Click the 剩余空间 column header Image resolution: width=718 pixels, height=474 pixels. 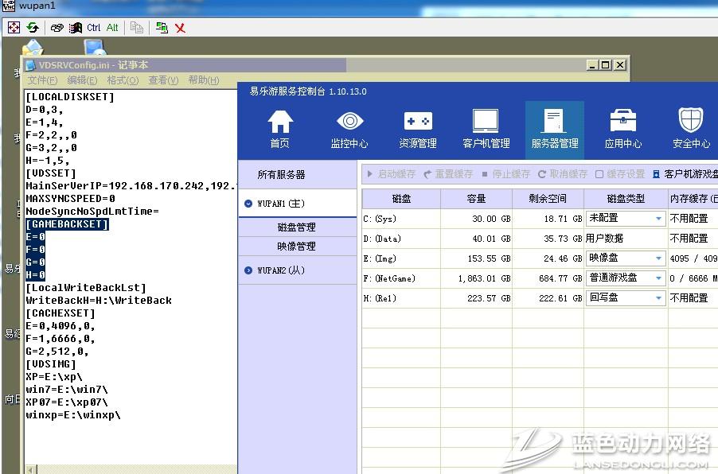tap(548, 199)
